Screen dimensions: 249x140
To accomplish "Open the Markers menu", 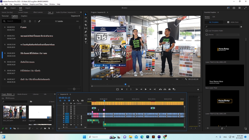I will (25, 4).
